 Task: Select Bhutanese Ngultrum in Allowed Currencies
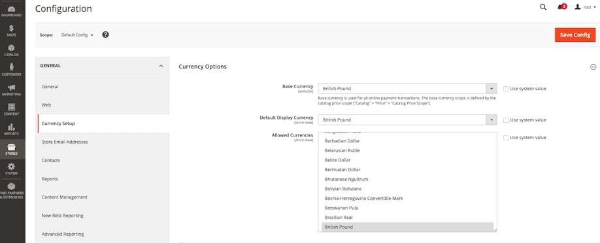407,179
